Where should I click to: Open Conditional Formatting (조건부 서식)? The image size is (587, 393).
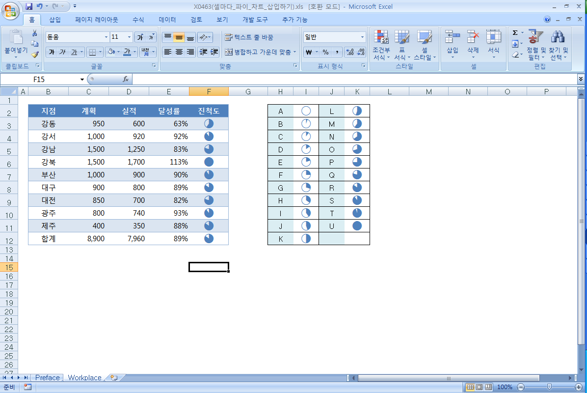[x=381, y=45]
